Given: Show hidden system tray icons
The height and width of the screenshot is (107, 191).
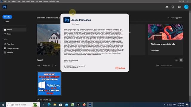Looking at the screenshot, I should (164, 105).
